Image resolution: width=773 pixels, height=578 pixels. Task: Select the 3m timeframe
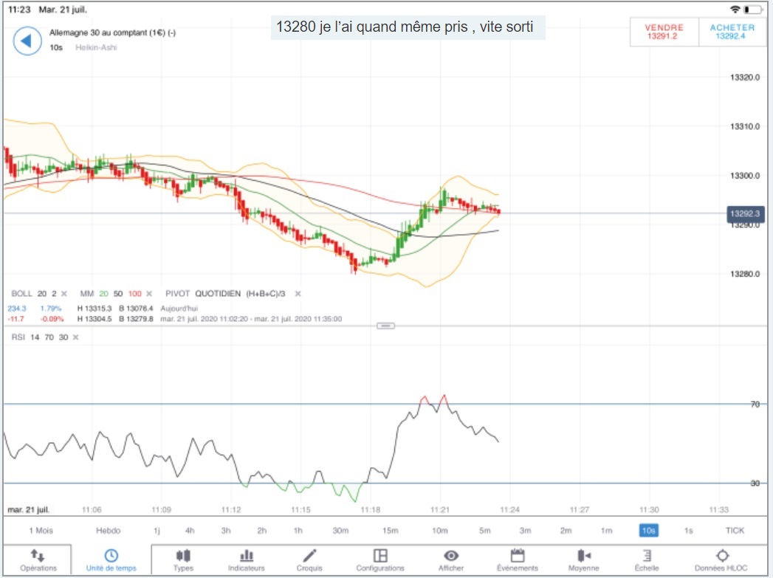coord(526,531)
